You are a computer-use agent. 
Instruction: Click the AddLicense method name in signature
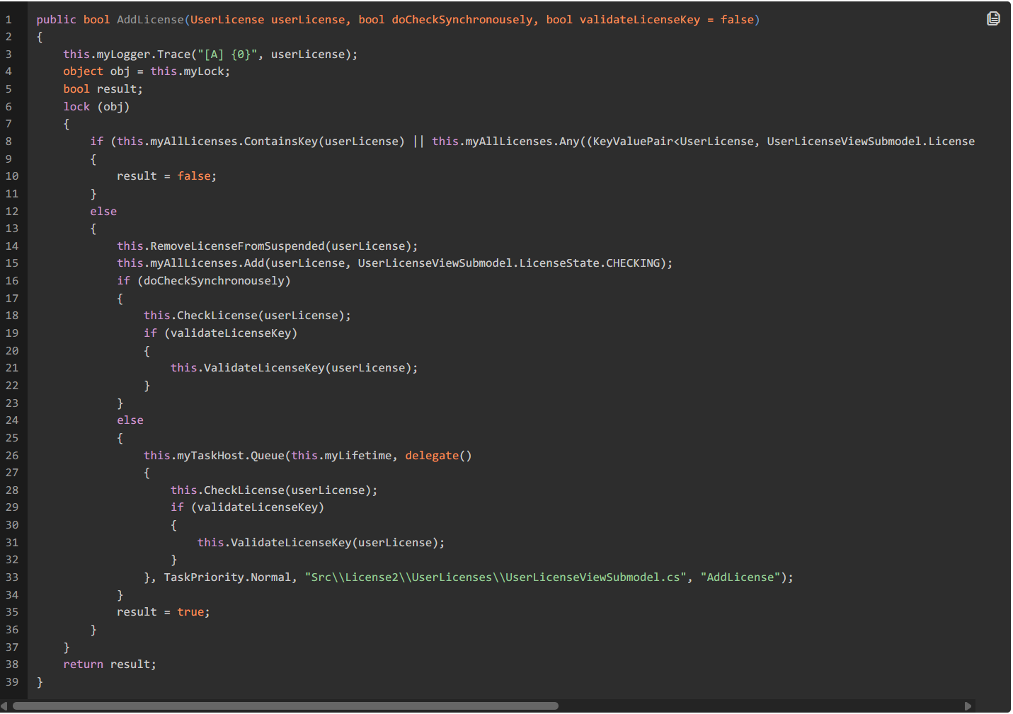click(150, 20)
